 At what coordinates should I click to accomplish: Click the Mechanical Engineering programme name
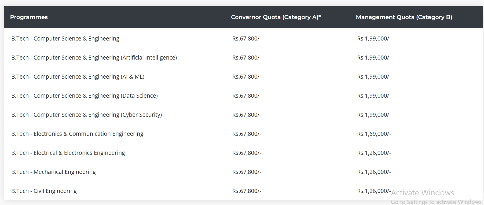(53, 172)
